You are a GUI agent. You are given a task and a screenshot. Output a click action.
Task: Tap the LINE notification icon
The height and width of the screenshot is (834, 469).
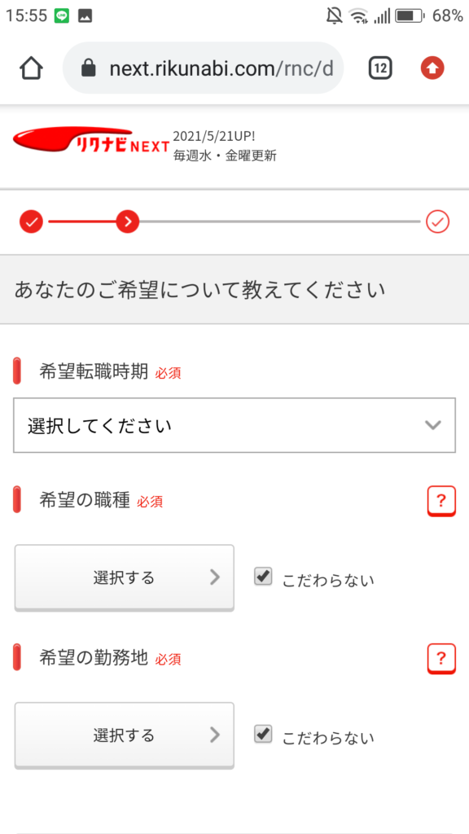[x=62, y=16]
